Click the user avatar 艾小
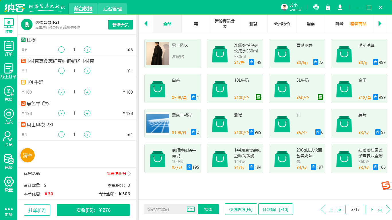The height and width of the screenshot is (220, 392). pyautogui.click(x=284, y=7)
